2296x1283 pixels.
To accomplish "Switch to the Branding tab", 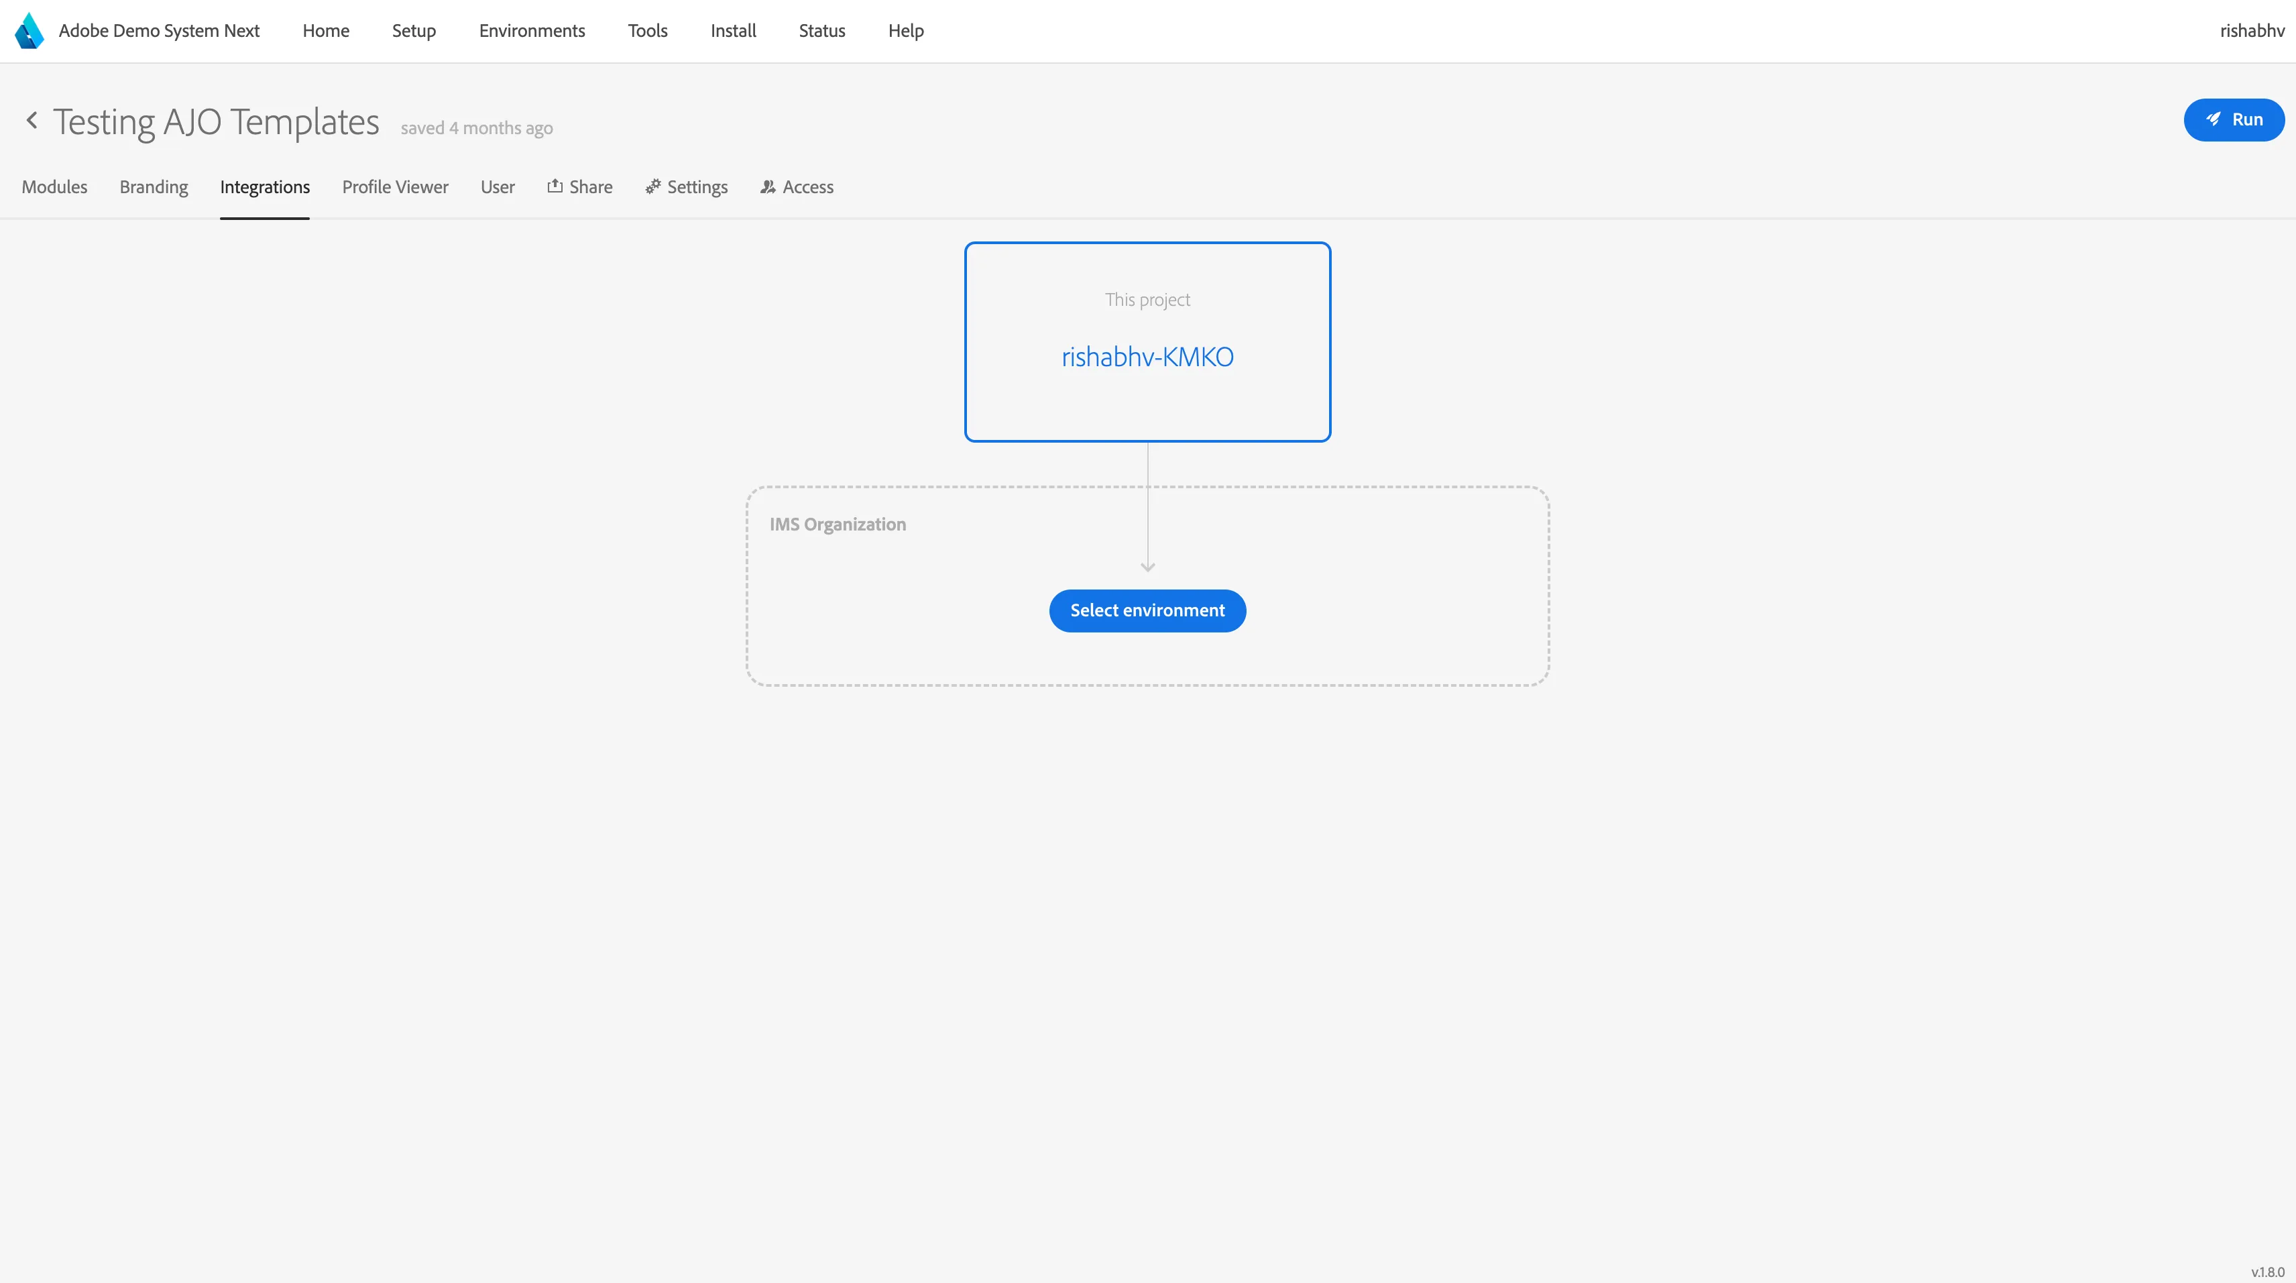I will point(154,187).
